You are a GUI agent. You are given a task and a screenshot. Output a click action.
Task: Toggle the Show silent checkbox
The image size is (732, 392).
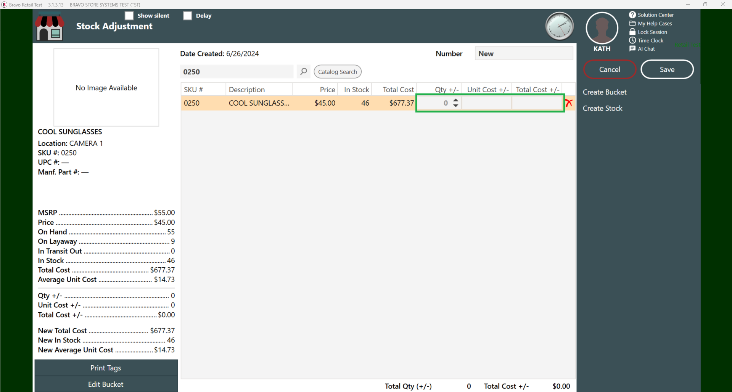pyautogui.click(x=129, y=16)
